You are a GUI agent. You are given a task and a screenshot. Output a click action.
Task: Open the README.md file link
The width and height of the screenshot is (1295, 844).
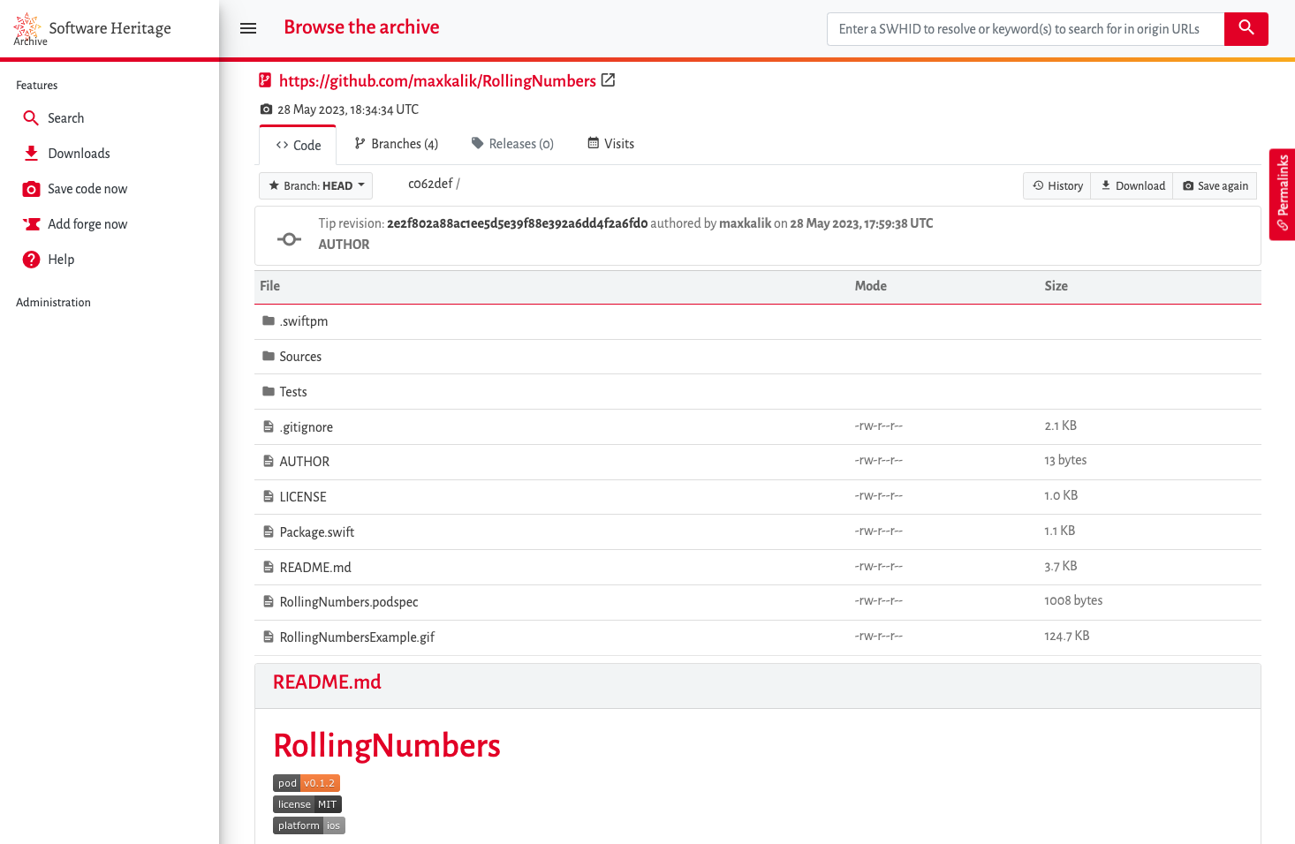(315, 568)
